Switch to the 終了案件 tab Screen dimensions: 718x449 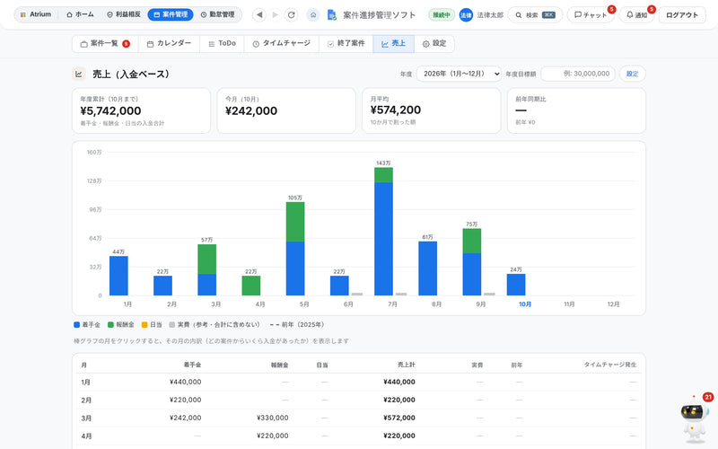pyautogui.click(x=346, y=43)
